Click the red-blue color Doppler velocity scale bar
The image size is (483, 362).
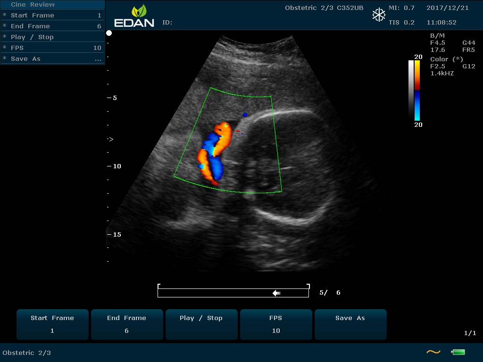click(x=417, y=90)
